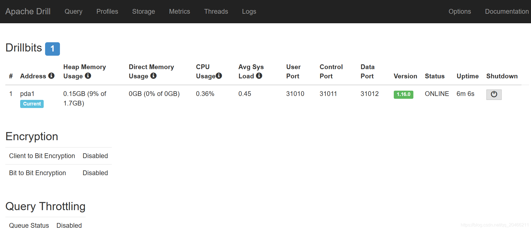This screenshot has height=230, width=531.
Task: Click the CPU Usage info icon
Action: (219, 76)
